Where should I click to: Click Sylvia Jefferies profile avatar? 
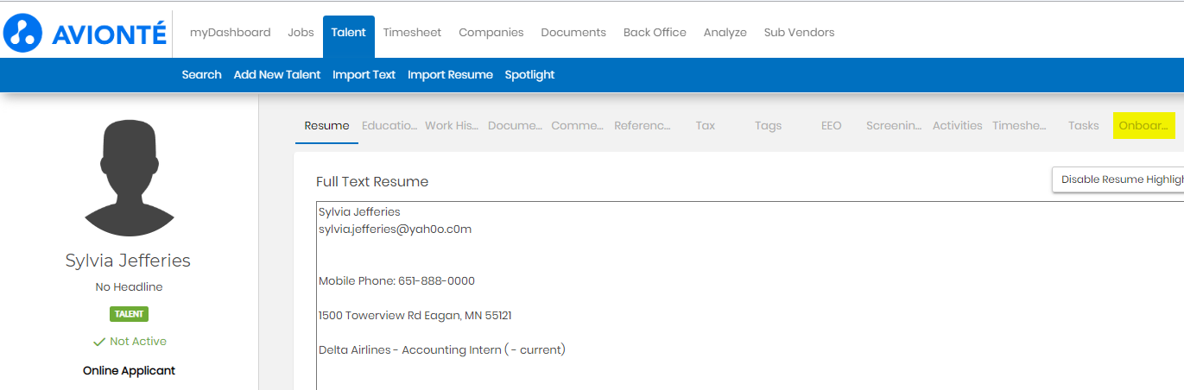point(128,179)
